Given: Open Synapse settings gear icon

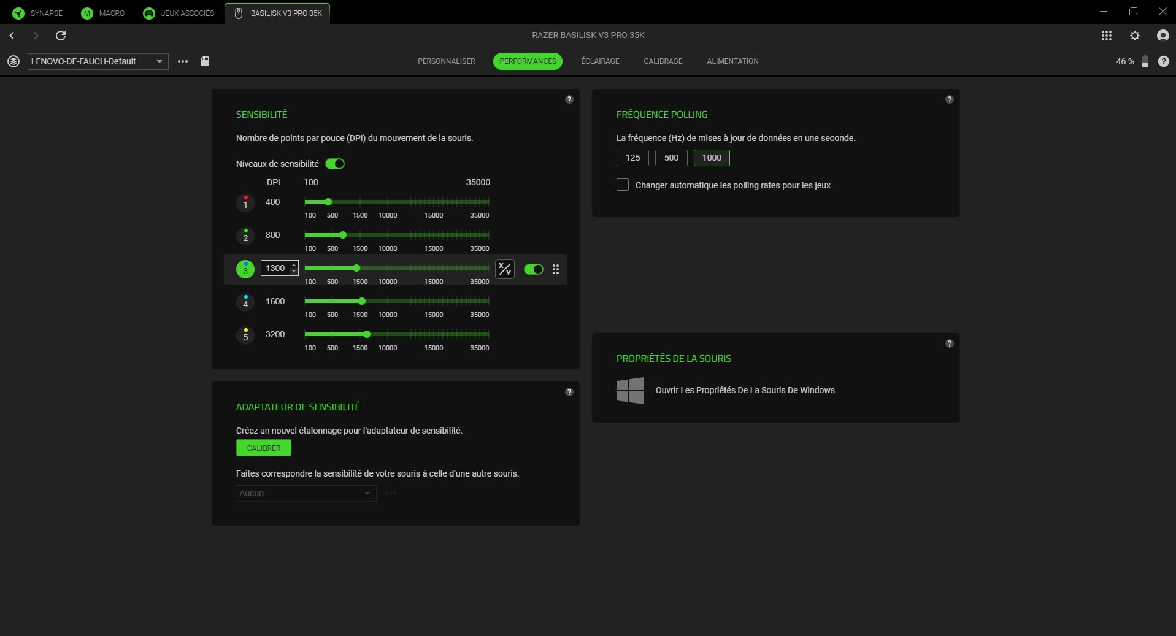Looking at the screenshot, I should tap(1135, 36).
